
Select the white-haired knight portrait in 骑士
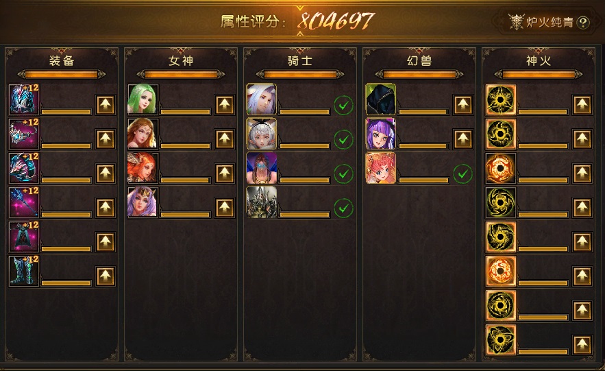[x=262, y=99]
